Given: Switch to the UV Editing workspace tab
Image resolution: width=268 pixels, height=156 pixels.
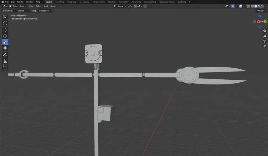Looking at the screenshot, I should click(x=84, y=2).
